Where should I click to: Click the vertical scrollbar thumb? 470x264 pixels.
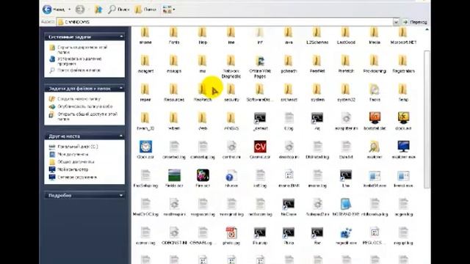[x=427, y=120]
